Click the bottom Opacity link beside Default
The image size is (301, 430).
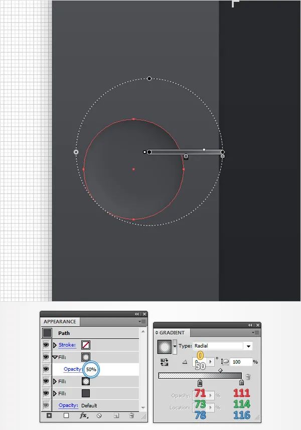(68, 405)
